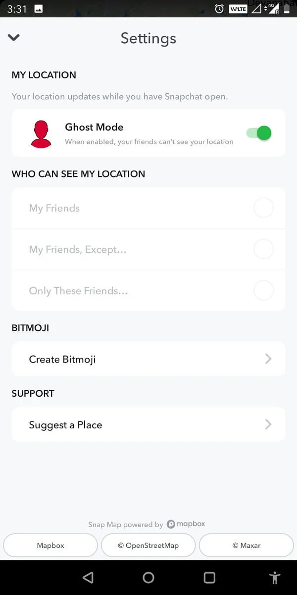The height and width of the screenshot is (595, 297).
Task: Select the My Friends, Except option
Action: [263, 249]
